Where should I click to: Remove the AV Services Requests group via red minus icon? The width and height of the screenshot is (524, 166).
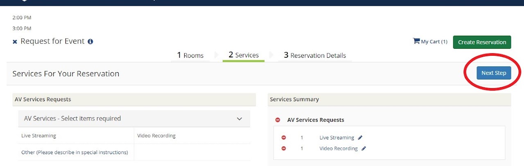click(278, 120)
